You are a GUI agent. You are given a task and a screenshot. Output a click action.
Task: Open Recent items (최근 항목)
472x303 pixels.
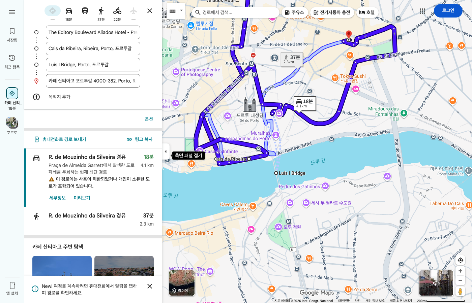(x=12, y=62)
